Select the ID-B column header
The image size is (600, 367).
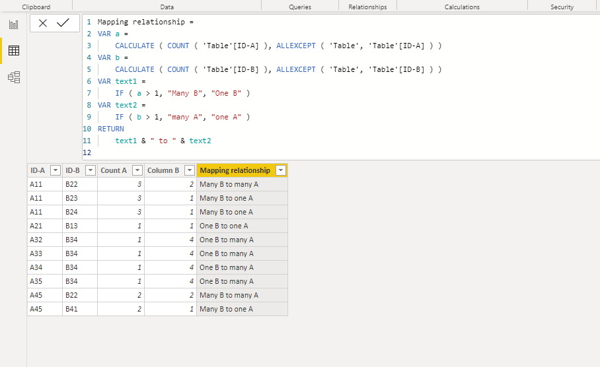click(x=72, y=170)
